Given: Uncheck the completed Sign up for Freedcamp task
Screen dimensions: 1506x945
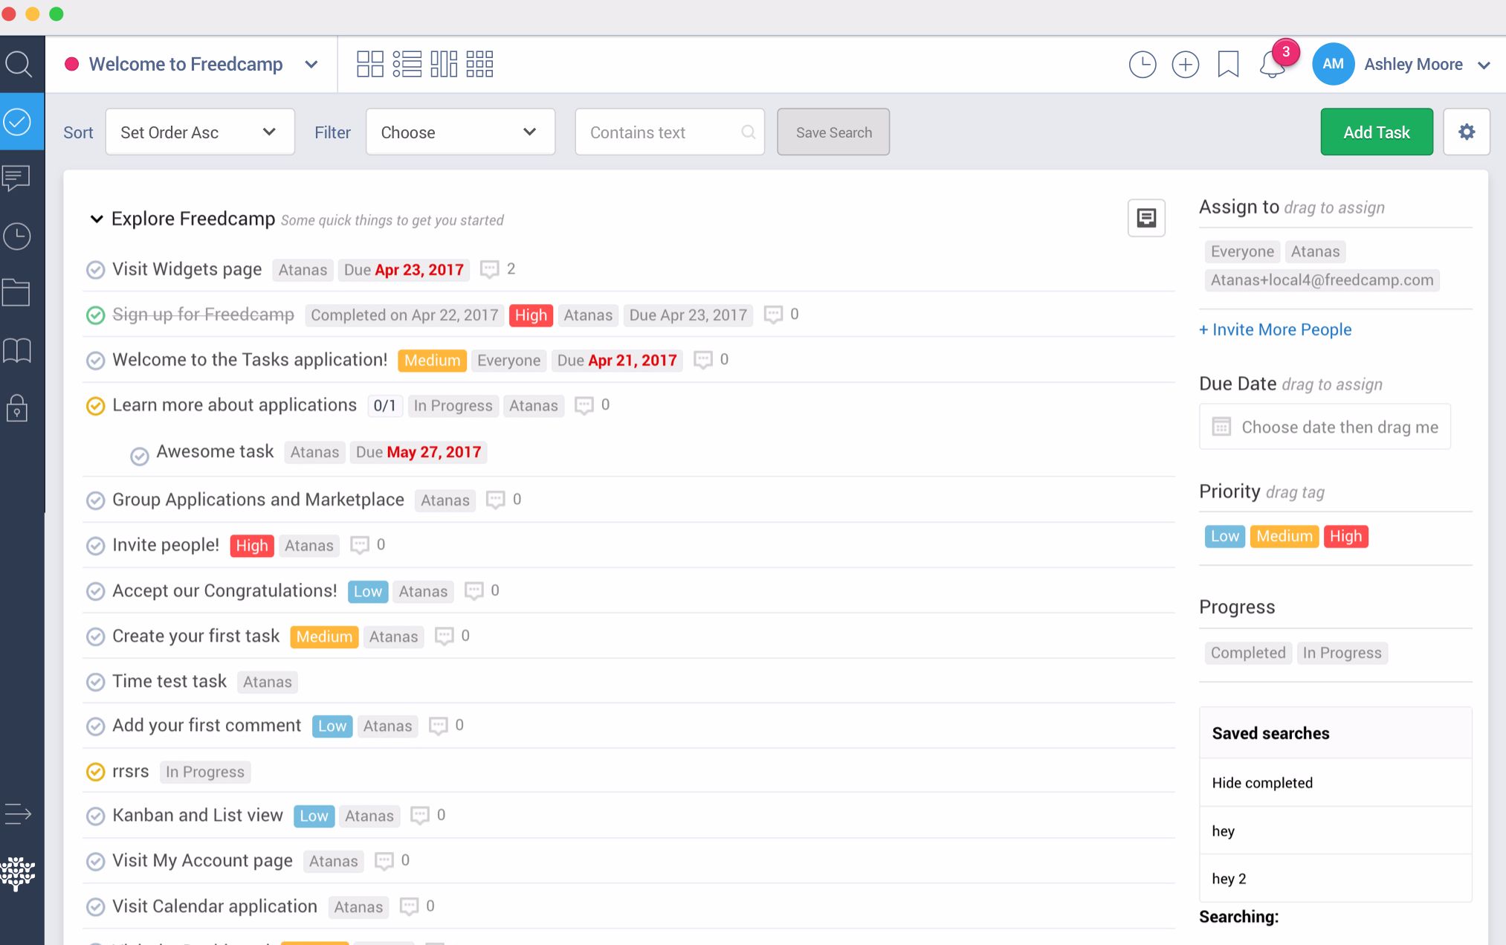Looking at the screenshot, I should coord(95,315).
